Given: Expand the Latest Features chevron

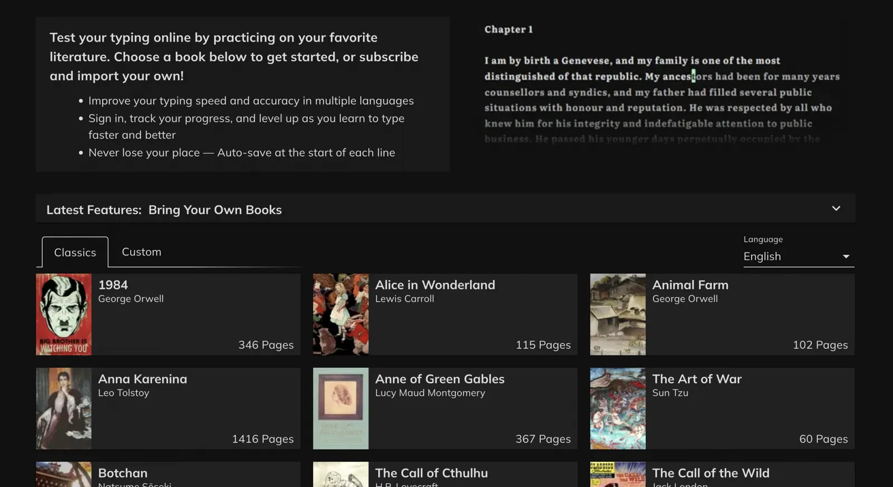Looking at the screenshot, I should pyautogui.click(x=836, y=208).
